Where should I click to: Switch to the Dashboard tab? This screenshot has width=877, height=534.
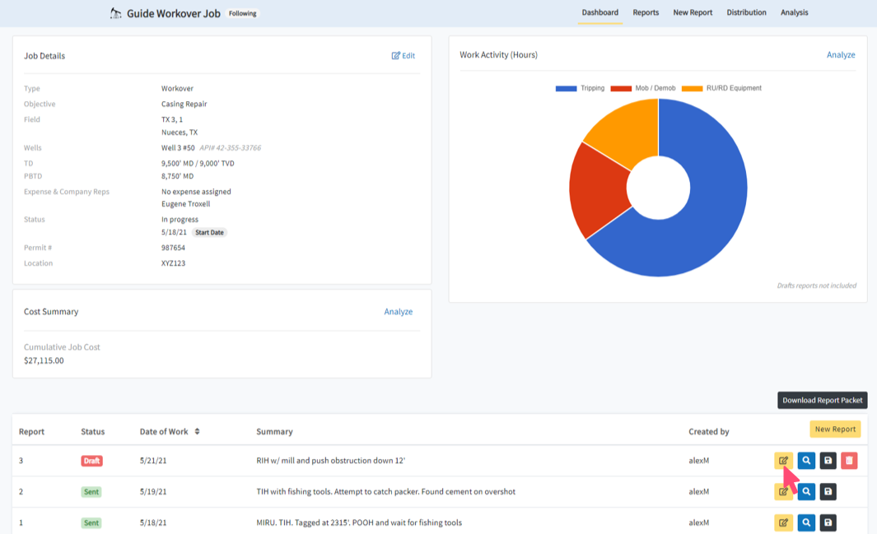pyautogui.click(x=600, y=12)
